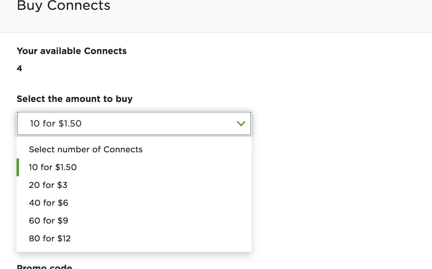The image size is (432, 269).
Task: Click the dotted focus border of the amount dropdown
Action: (x=134, y=112)
